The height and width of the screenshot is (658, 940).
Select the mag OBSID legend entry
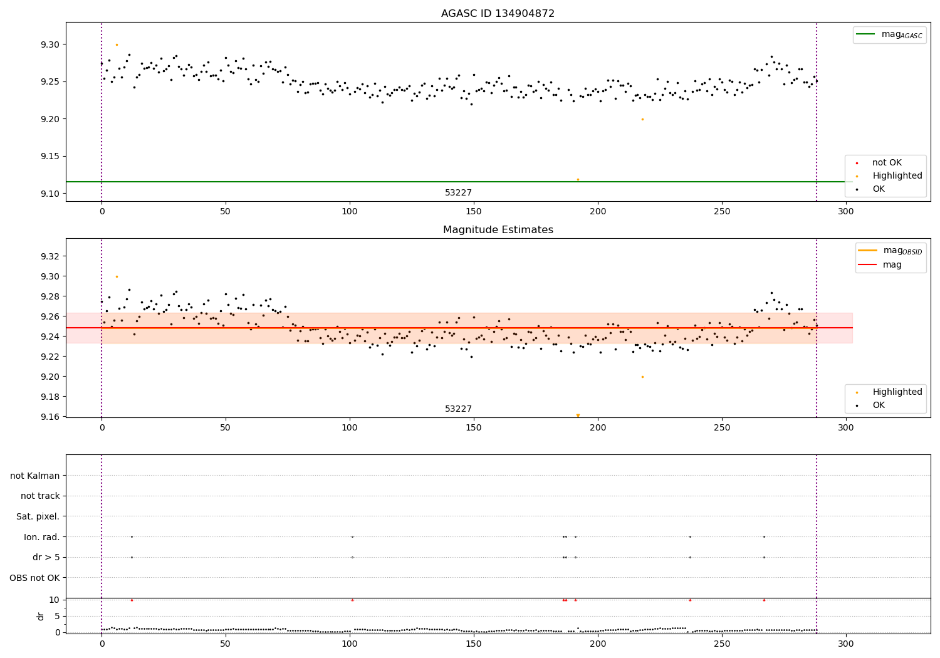pos(890,251)
